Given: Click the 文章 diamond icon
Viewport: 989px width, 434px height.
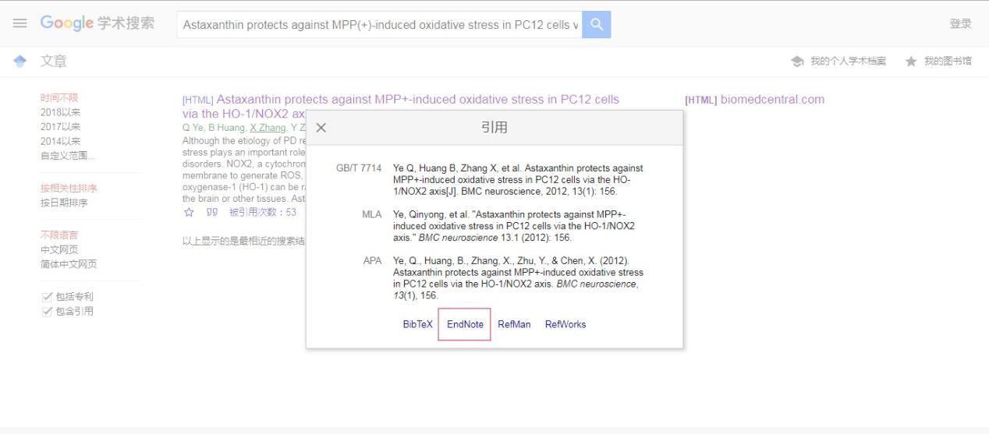Looking at the screenshot, I should tap(19, 62).
